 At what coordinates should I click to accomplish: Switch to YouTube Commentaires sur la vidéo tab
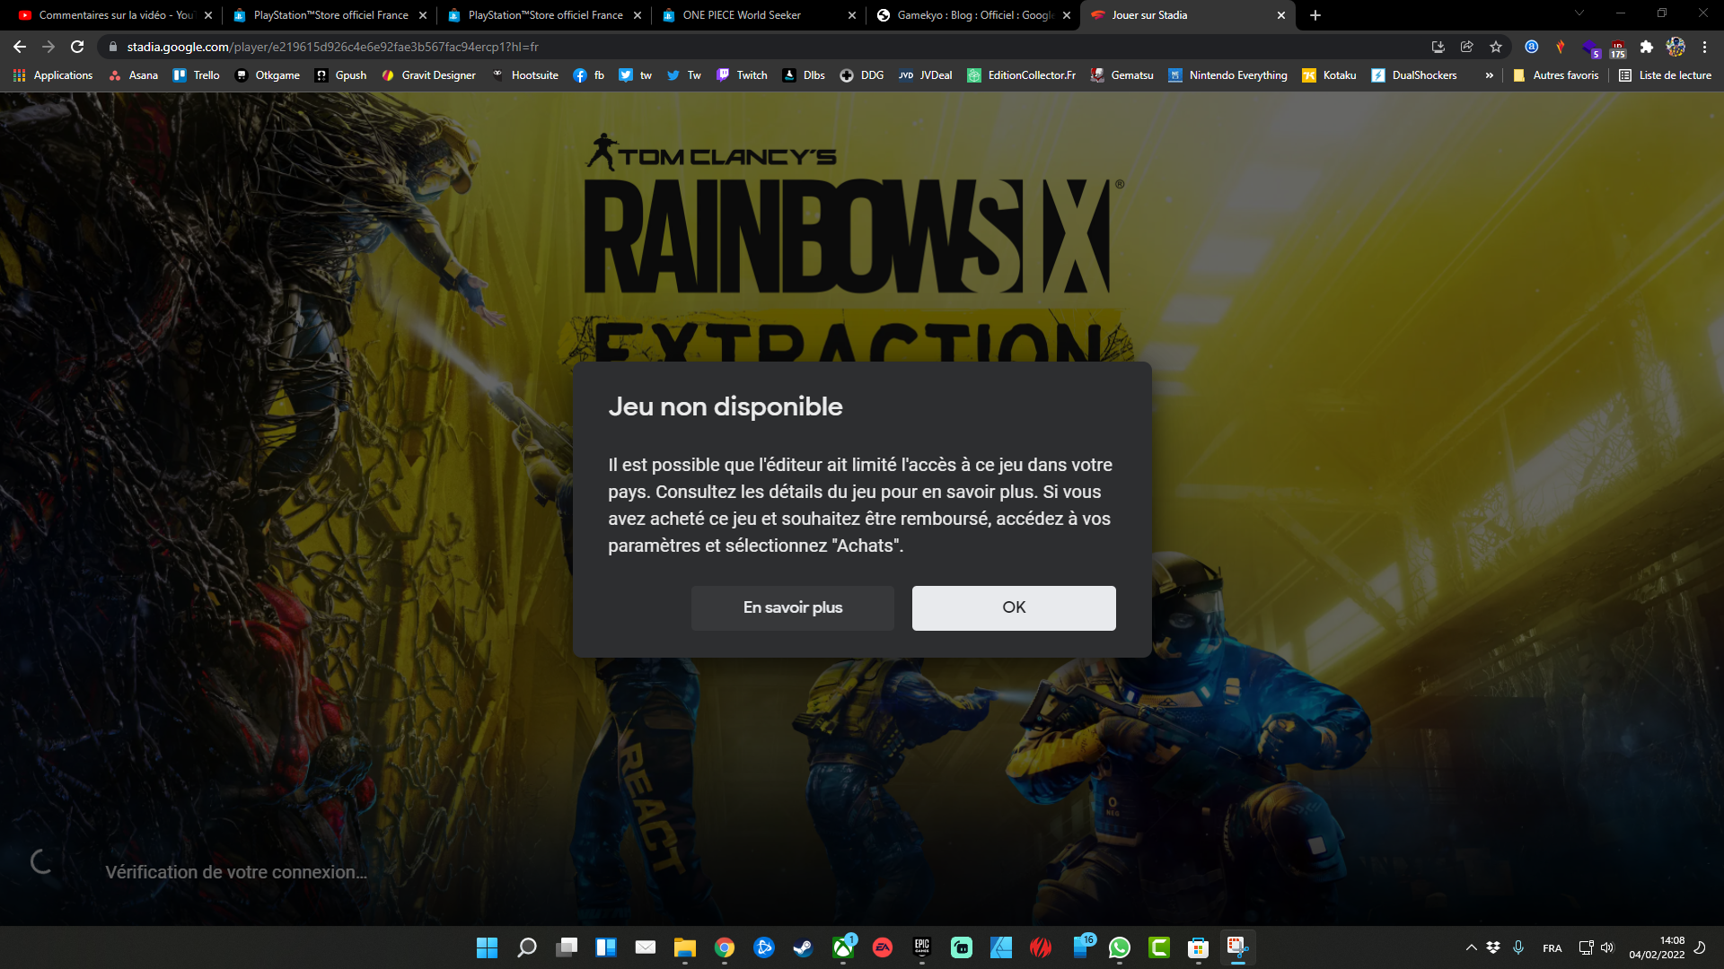point(115,15)
